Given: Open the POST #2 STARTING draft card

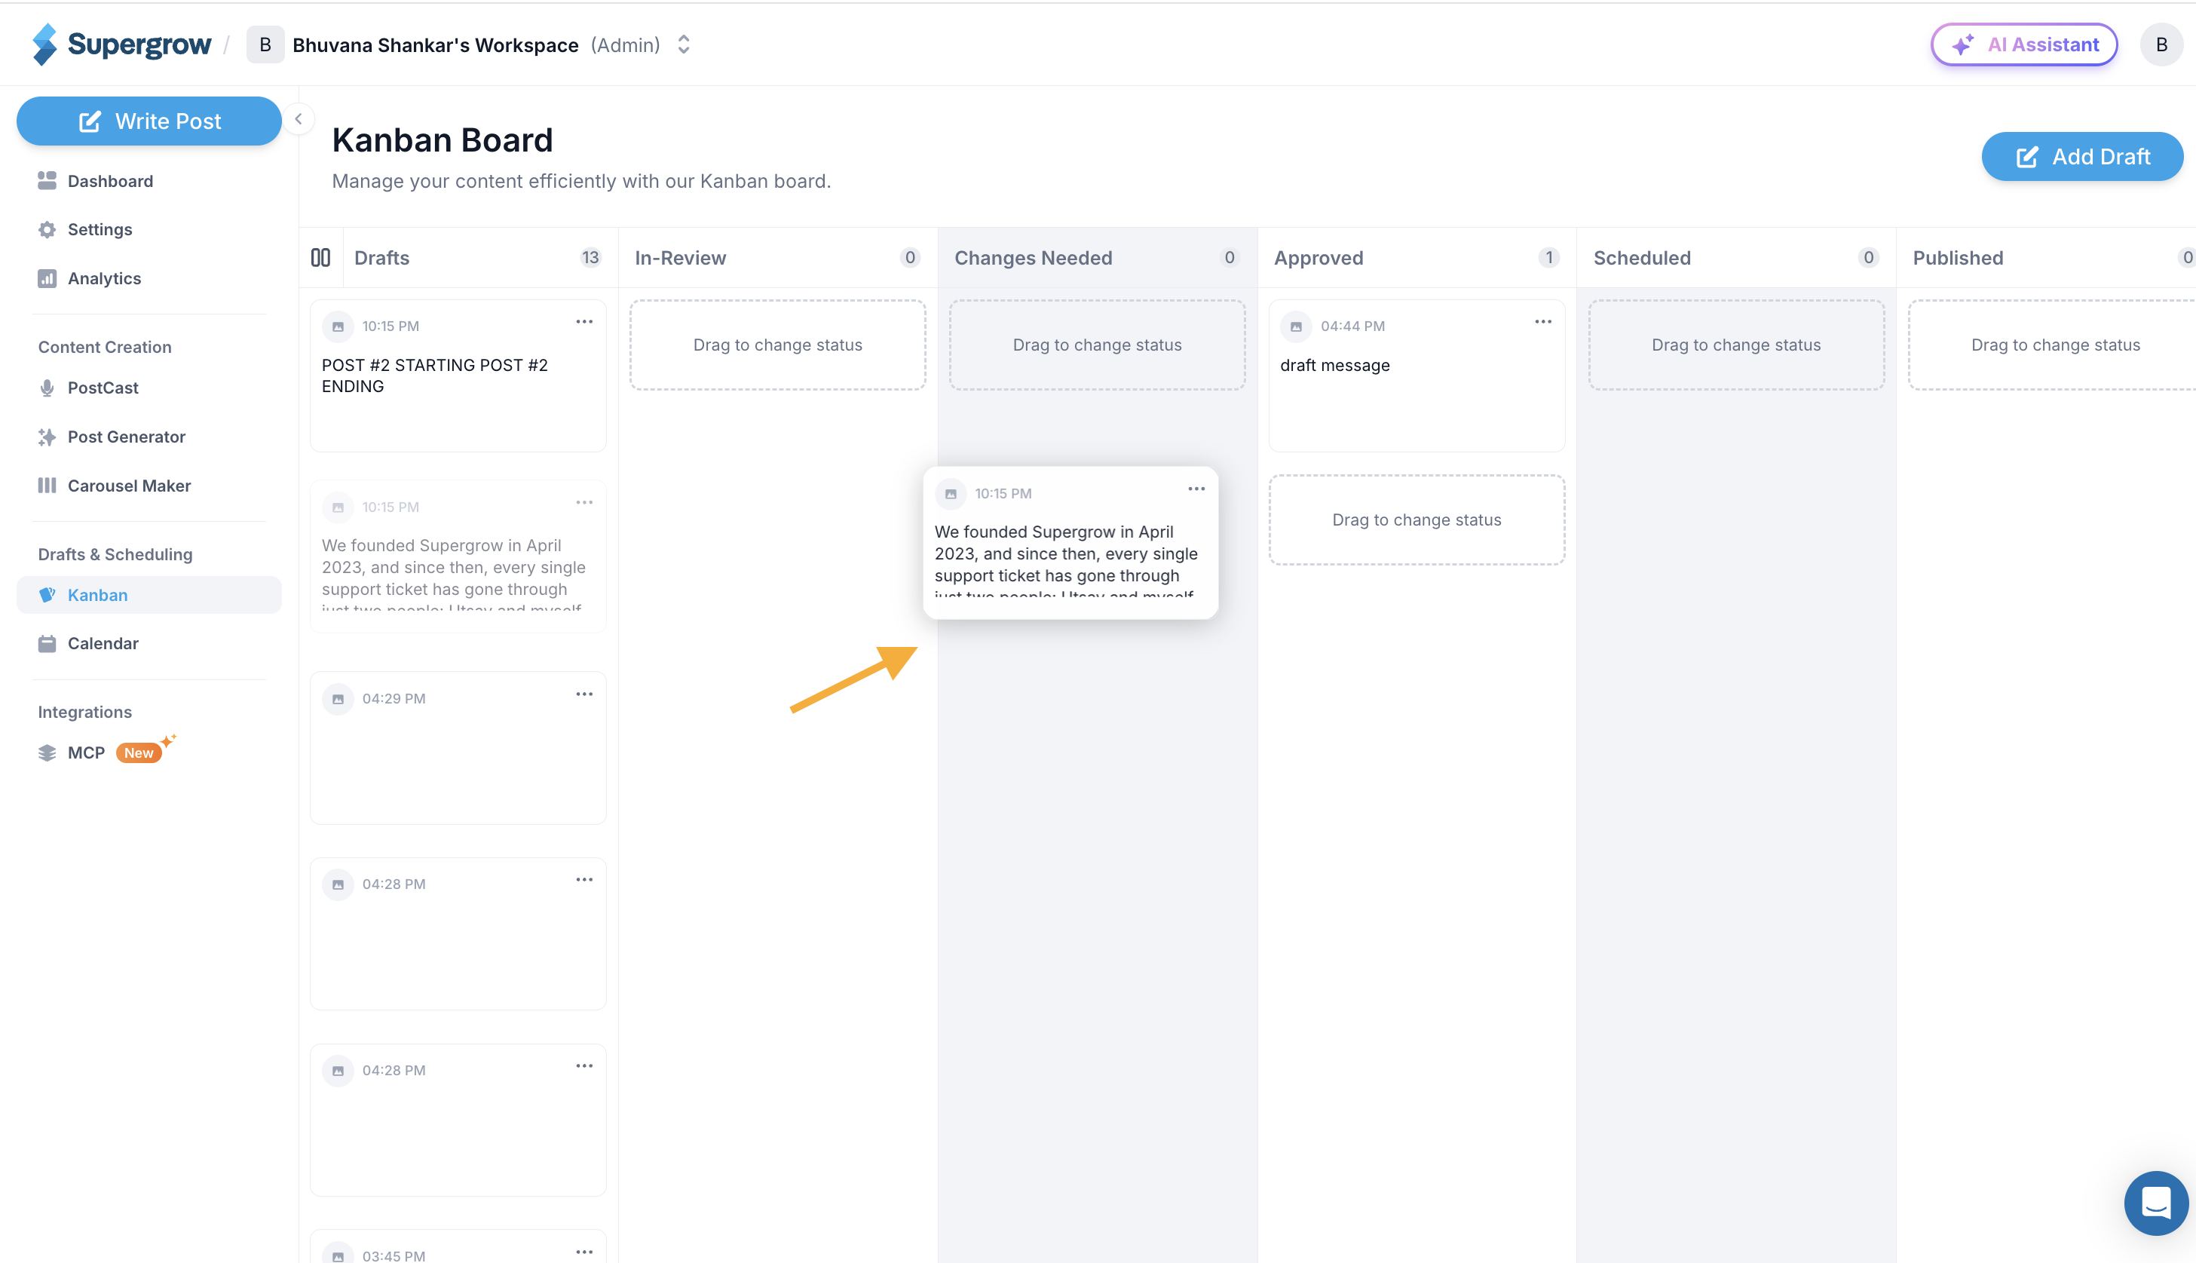Looking at the screenshot, I should 458,376.
